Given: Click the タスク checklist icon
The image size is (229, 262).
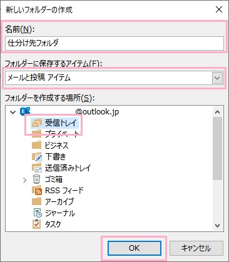Looking at the screenshot, I should [36, 224].
